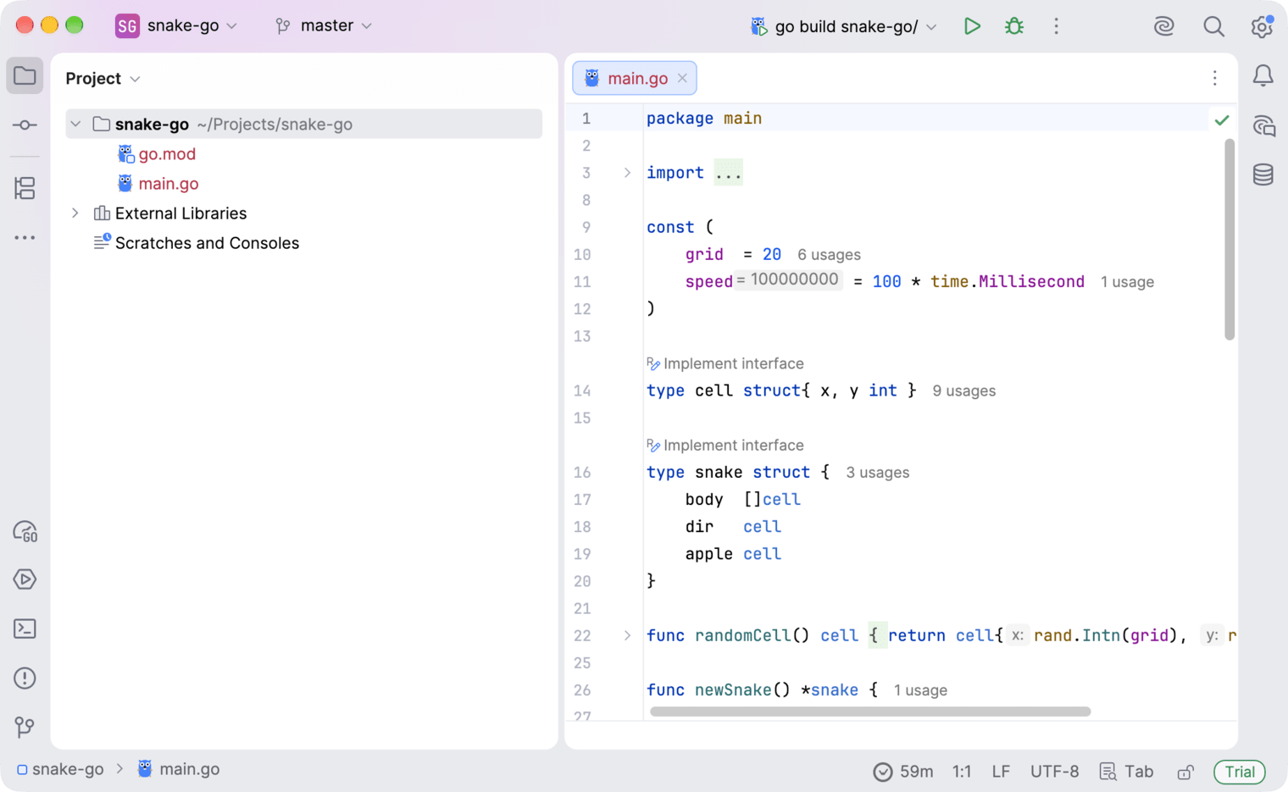The width and height of the screenshot is (1288, 792).
Task: Open the Database tool window
Action: click(1263, 174)
